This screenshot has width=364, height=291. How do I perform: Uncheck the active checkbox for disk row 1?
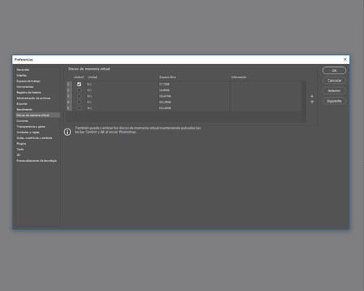[79, 84]
